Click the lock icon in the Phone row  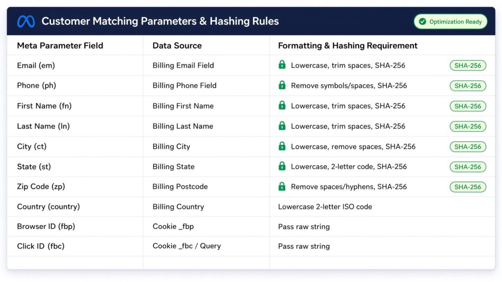282,85
